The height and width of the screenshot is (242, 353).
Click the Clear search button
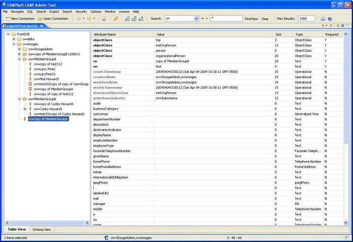point(264,19)
